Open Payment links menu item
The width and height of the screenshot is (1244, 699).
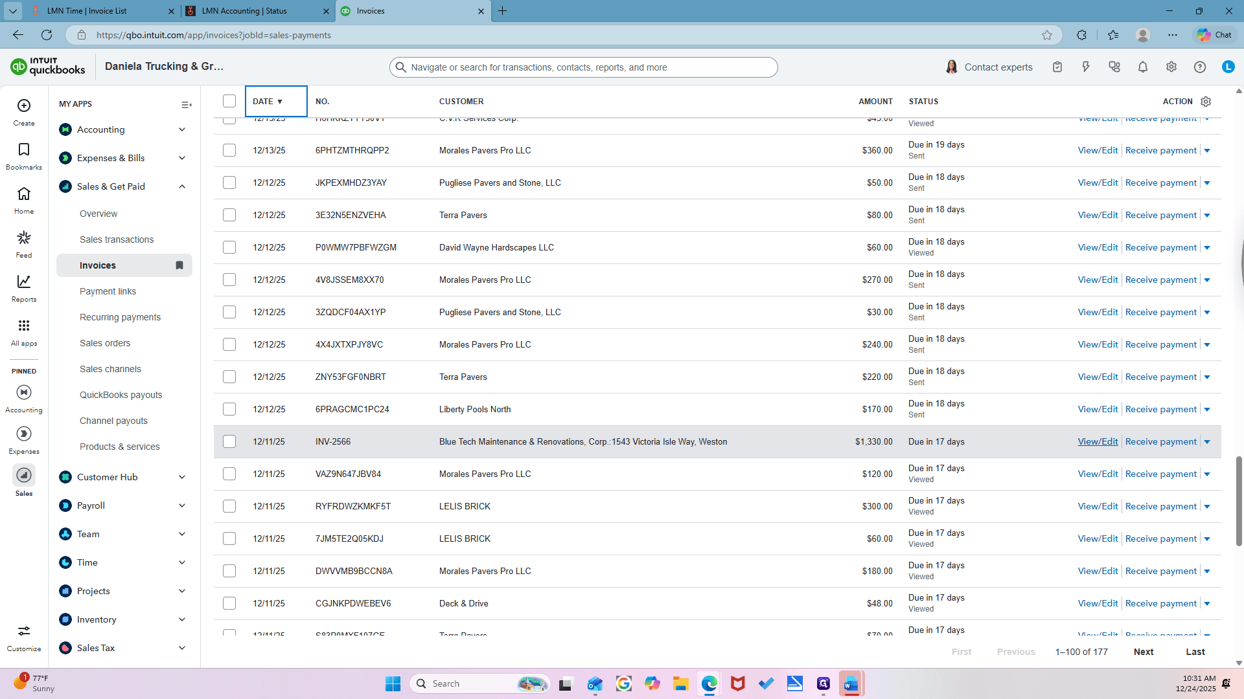click(108, 291)
